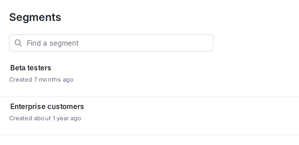Click the word "customers" in segment title

click(66, 107)
